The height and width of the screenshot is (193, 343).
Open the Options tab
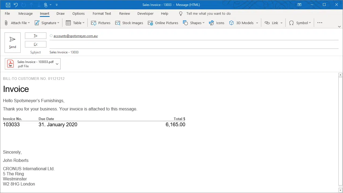[x=79, y=14]
